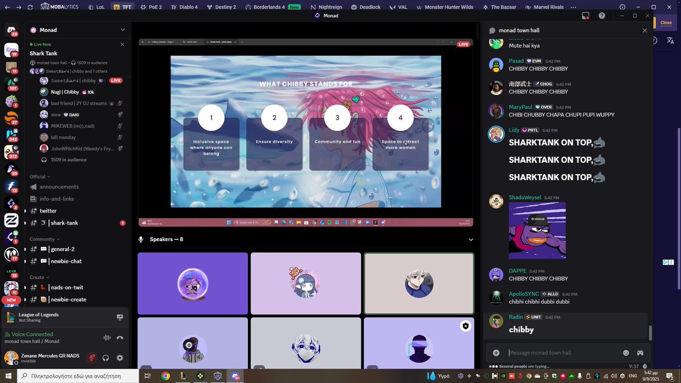Open Task View on the taskbar

(147, 376)
